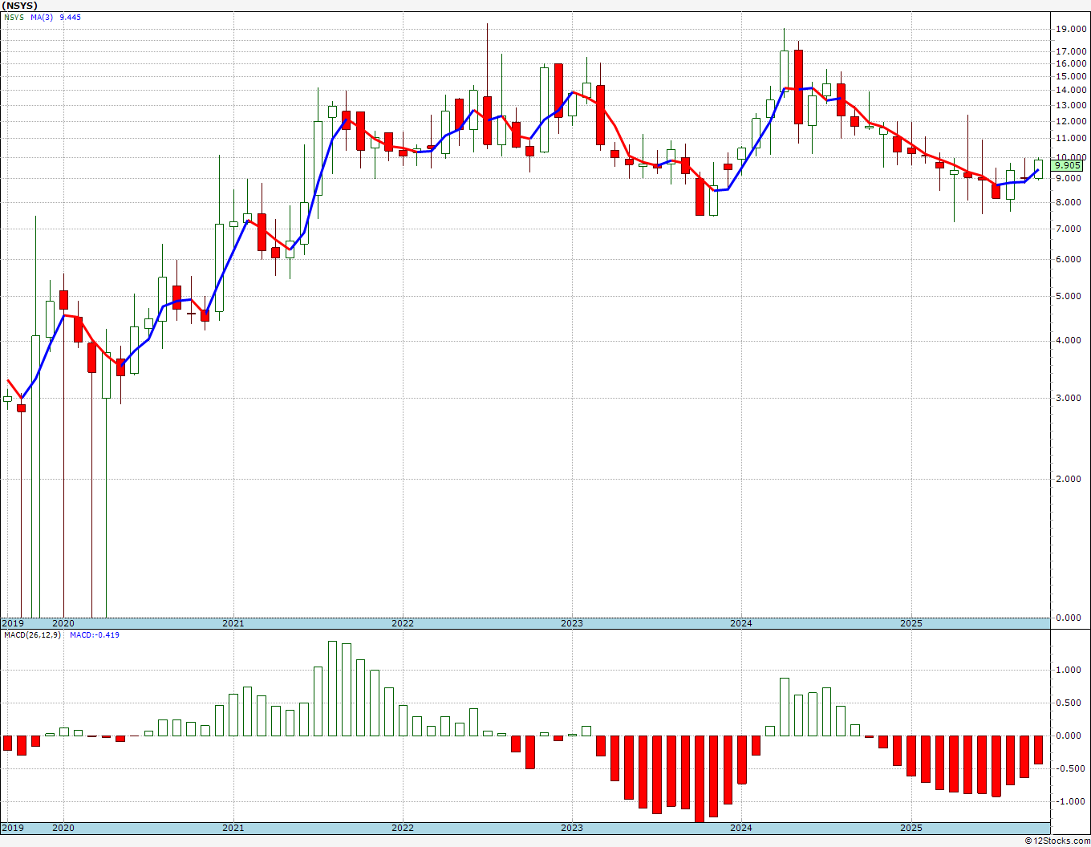Click "2023" on the MACD panel time axis
Screen dimensions: 1091x847
click(572, 828)
